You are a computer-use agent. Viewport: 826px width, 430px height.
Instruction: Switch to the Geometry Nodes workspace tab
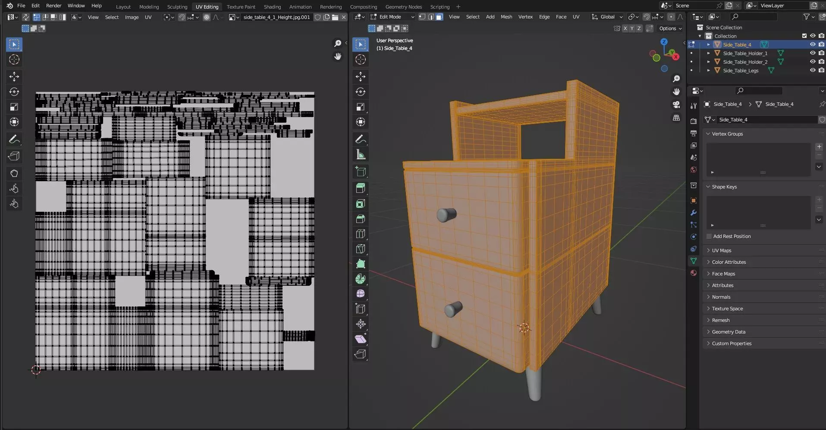coord(403,6)
